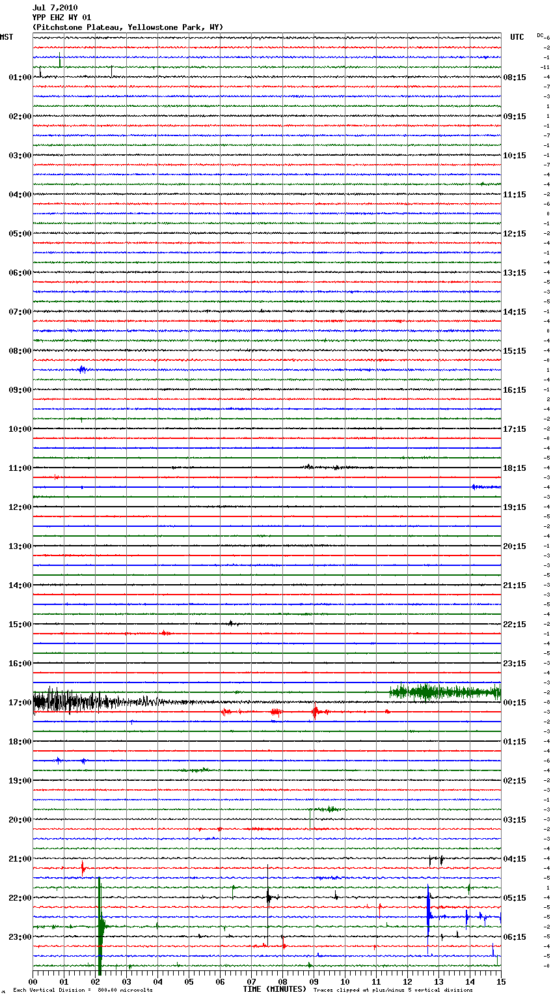This screenshot has width=553, height=999.
Task: Click the date header 'Jul 7,2010'
Action: [x=55, y=8]
